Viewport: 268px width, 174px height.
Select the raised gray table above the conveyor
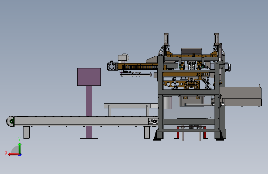click(131, 106)
